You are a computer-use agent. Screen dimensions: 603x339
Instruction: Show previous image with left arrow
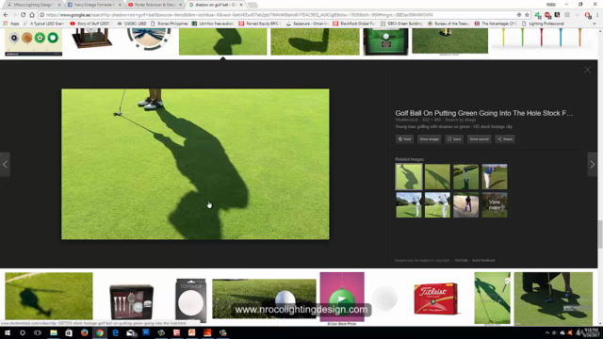pyautogui.click(x=5, y=164)
